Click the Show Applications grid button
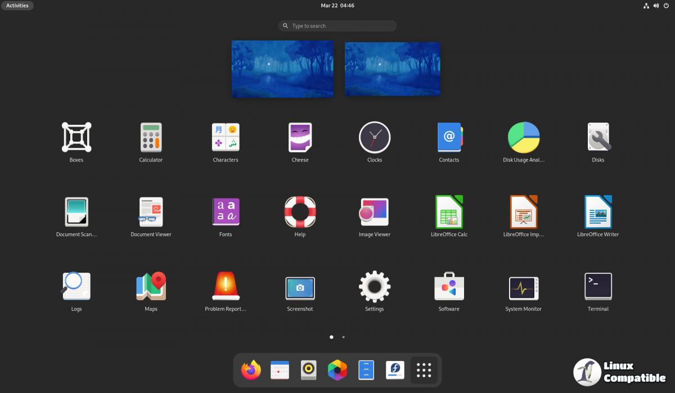 click(424, 370)
